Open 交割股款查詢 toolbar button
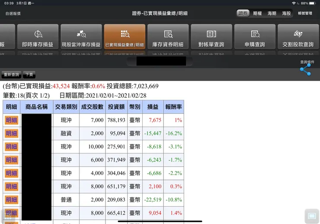This screenshot has height=224, width=320. coord(298,37)
